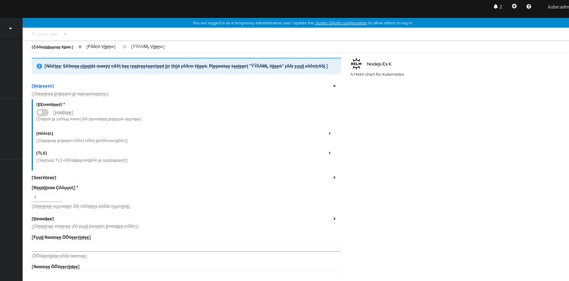
Task: Open the Project: deb dropdown
Action: tap(49, 34)
